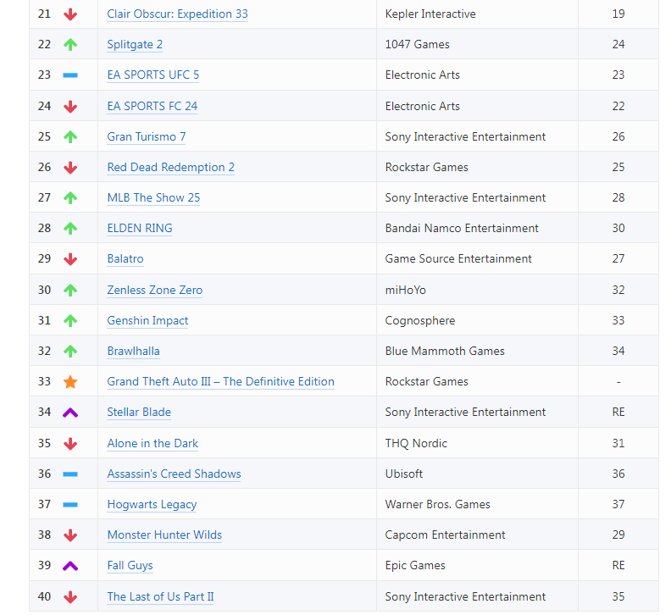This screenshot has height=615, width=671.
Task: Open the Balatro game link
Action: click(125, 259)
